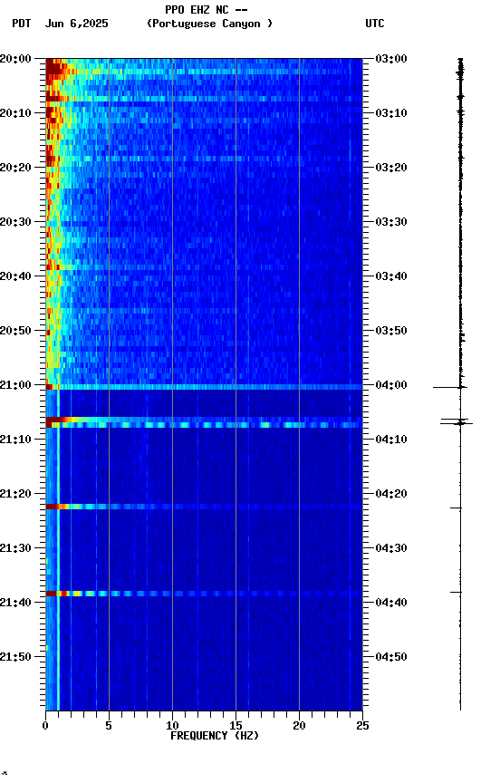Click the 04:00 UTC time label
The height and width of the screenshot is (783, 500).
coord(391,385)
